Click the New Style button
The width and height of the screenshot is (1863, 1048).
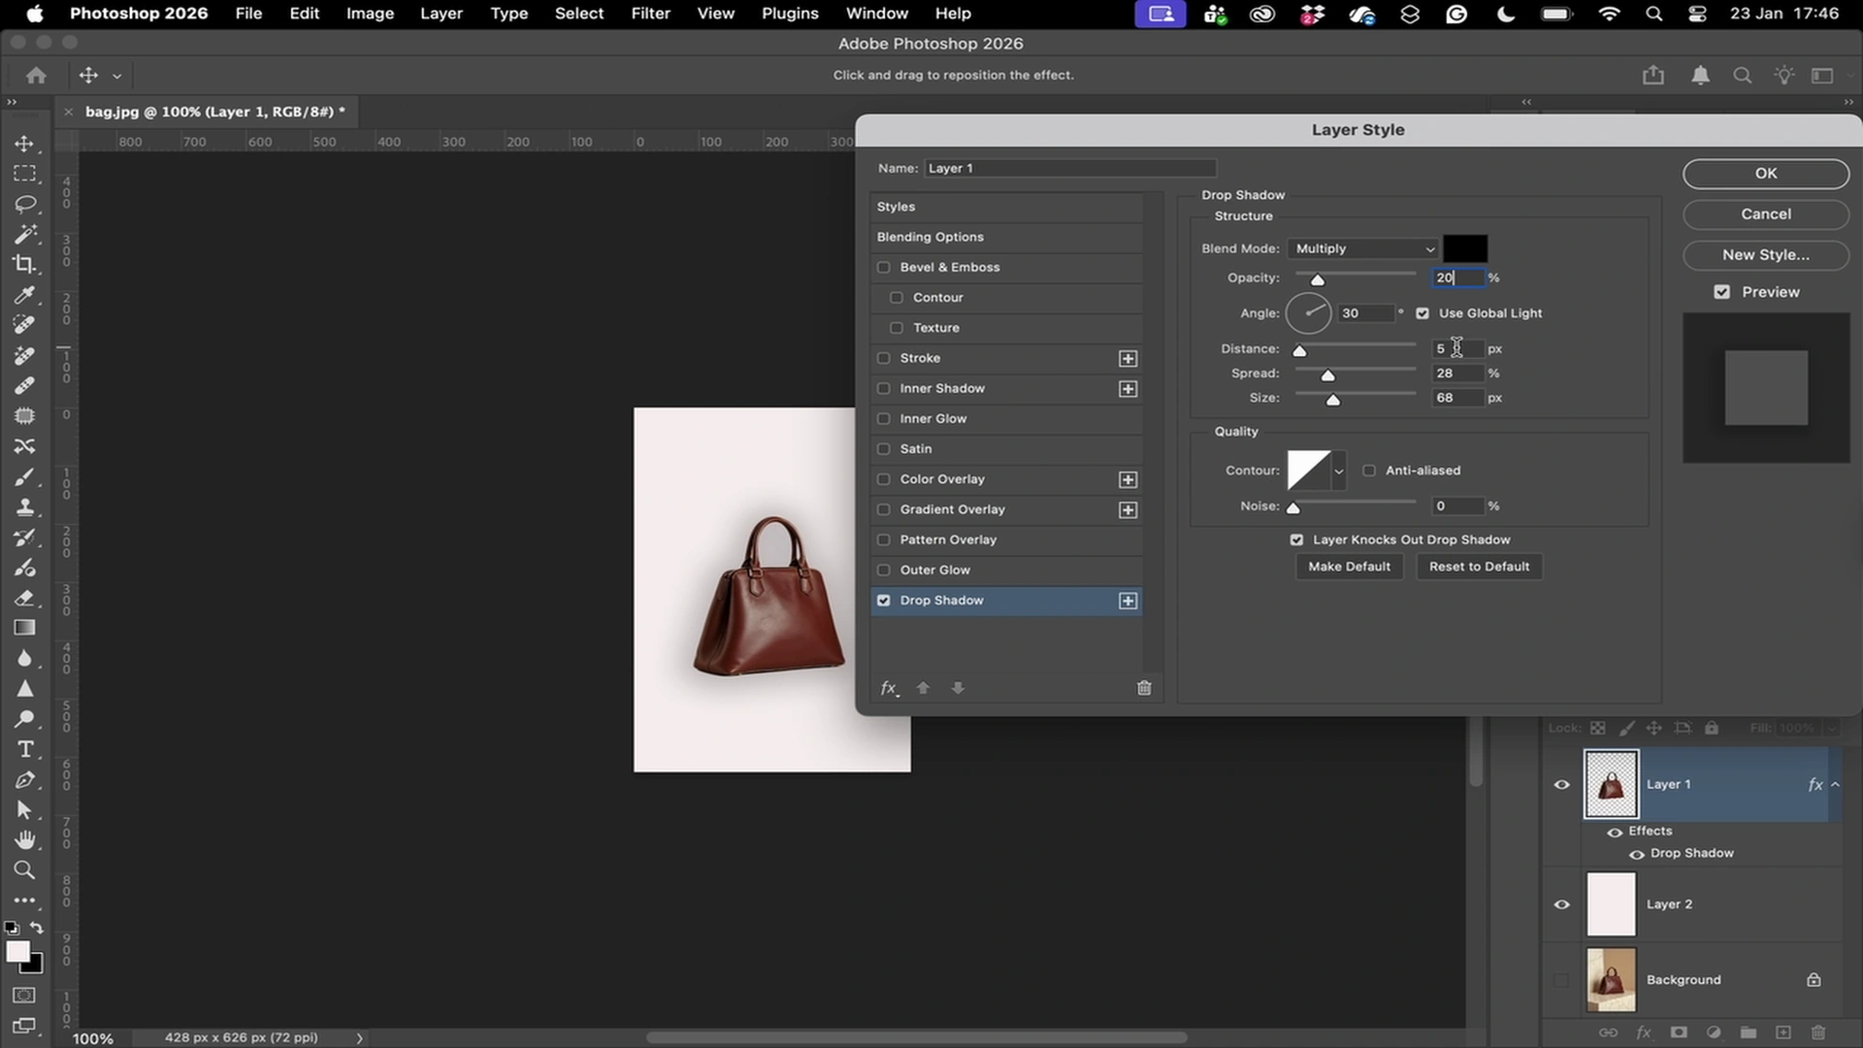[1765, 255]
